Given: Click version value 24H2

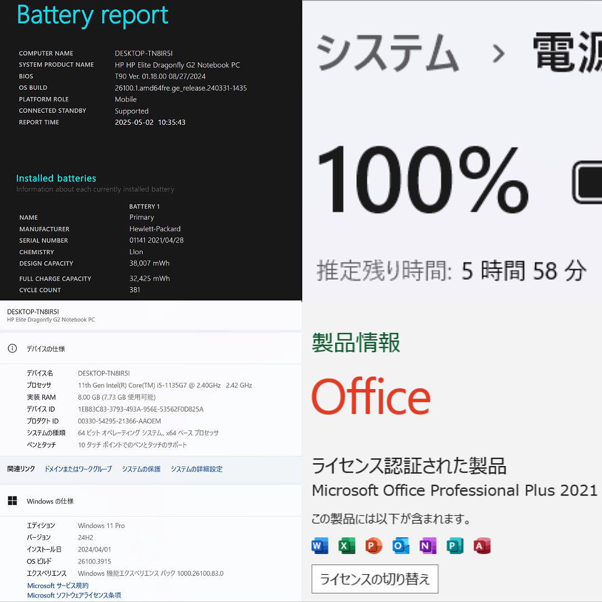Looking at the screenshot, I should point(85,537).
